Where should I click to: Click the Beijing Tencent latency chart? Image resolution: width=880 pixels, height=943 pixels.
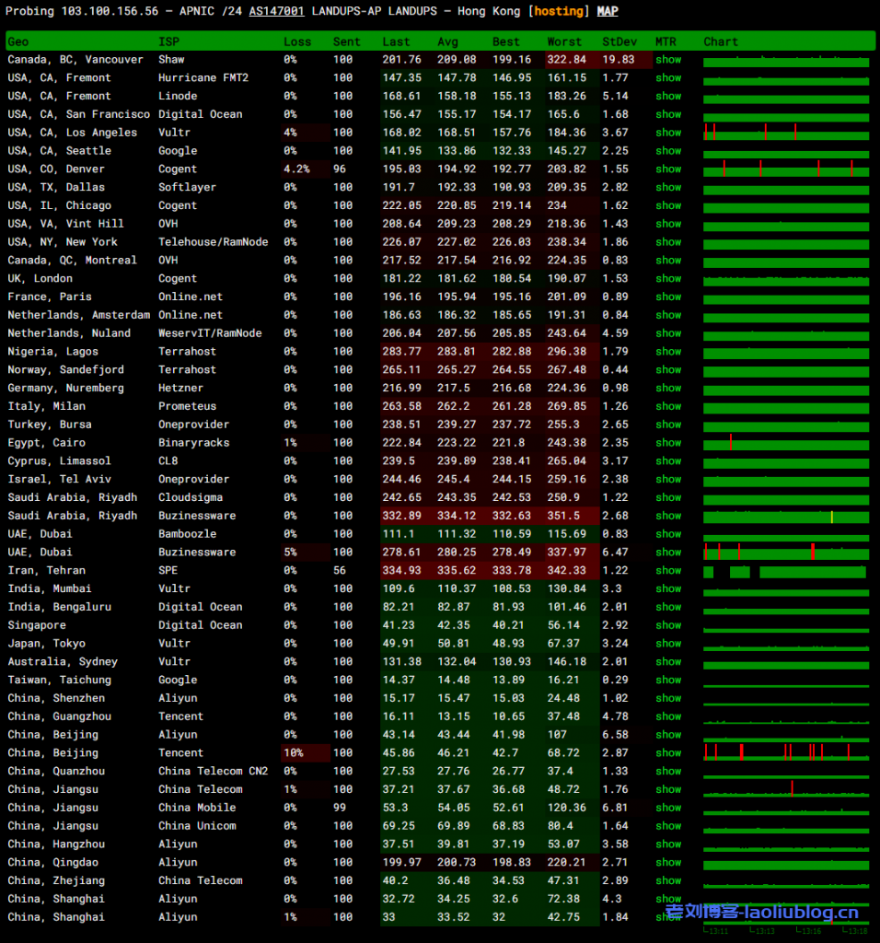click(x=786, y=752)
